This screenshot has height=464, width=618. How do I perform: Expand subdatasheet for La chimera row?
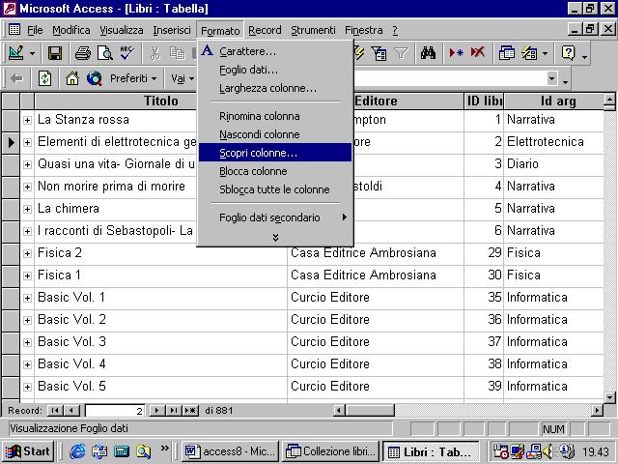pos(27,209)
